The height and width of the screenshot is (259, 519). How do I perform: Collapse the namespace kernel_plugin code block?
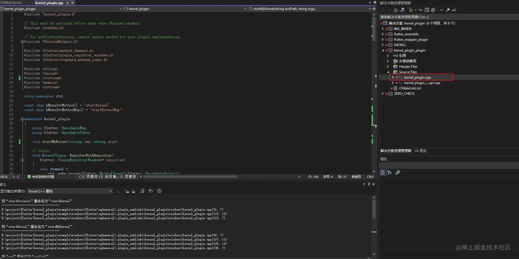tap(22, 119)
